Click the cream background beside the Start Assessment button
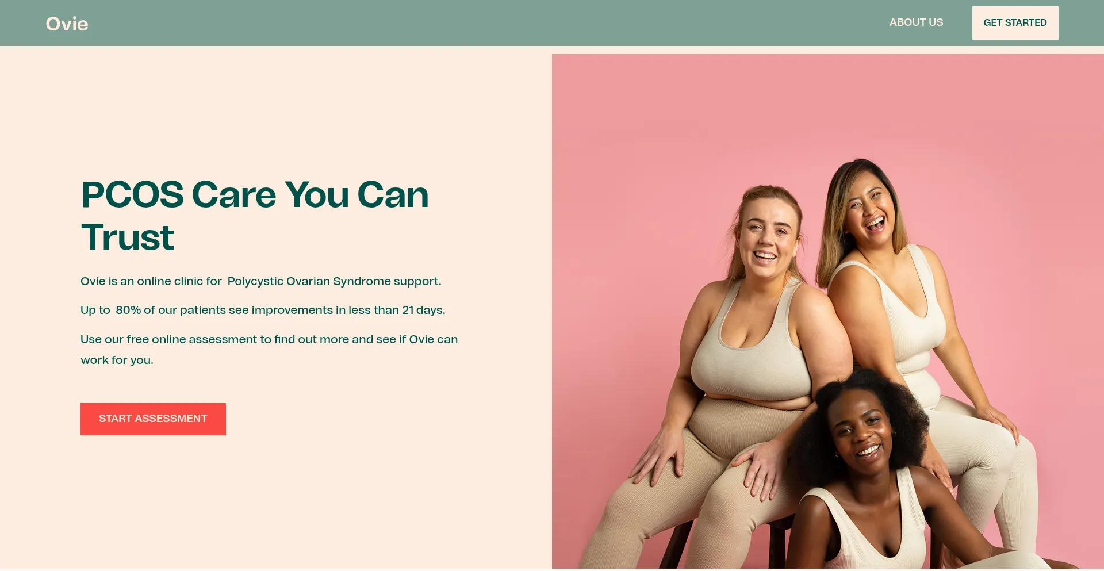Screen dimensions: 1104x571 coord(374,419)
